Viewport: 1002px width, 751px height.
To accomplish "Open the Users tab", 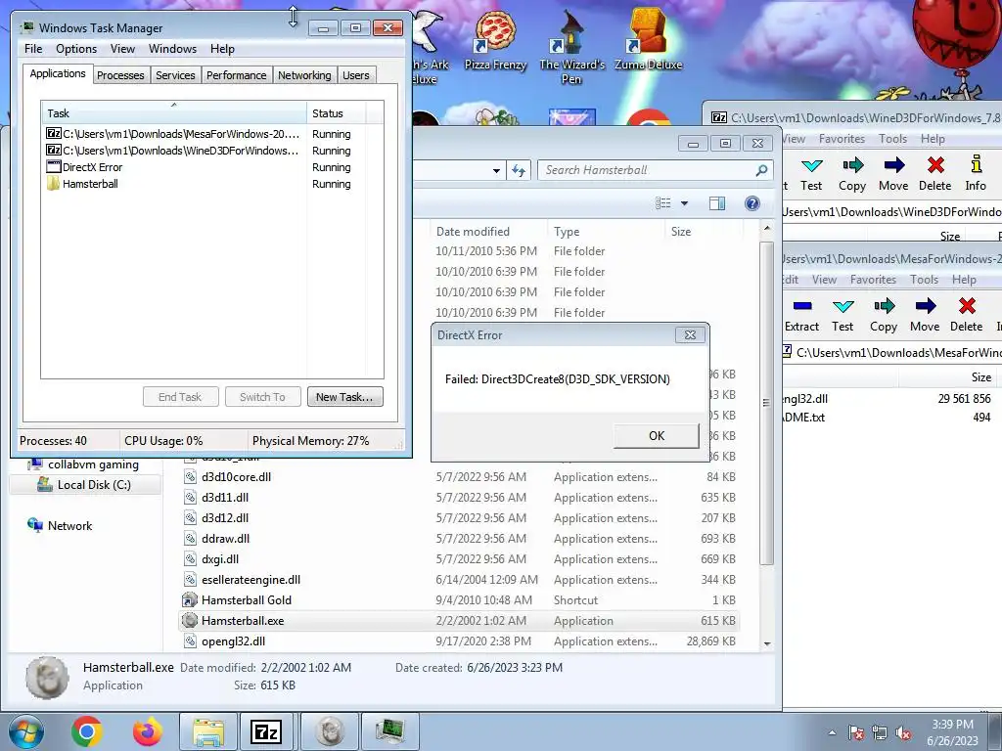I will [x=356, y=75].
